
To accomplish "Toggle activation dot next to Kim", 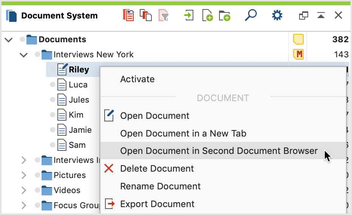I will 52,115.
